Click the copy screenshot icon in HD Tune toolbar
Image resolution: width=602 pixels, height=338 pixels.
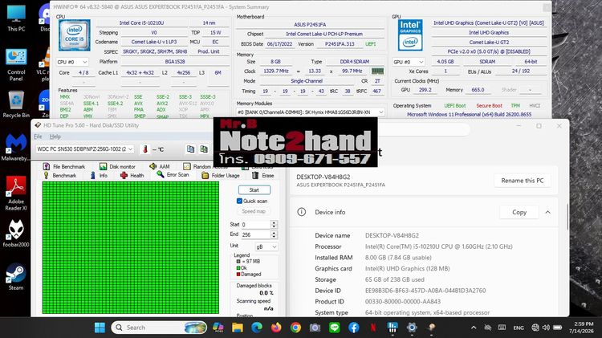coord(204,149)
